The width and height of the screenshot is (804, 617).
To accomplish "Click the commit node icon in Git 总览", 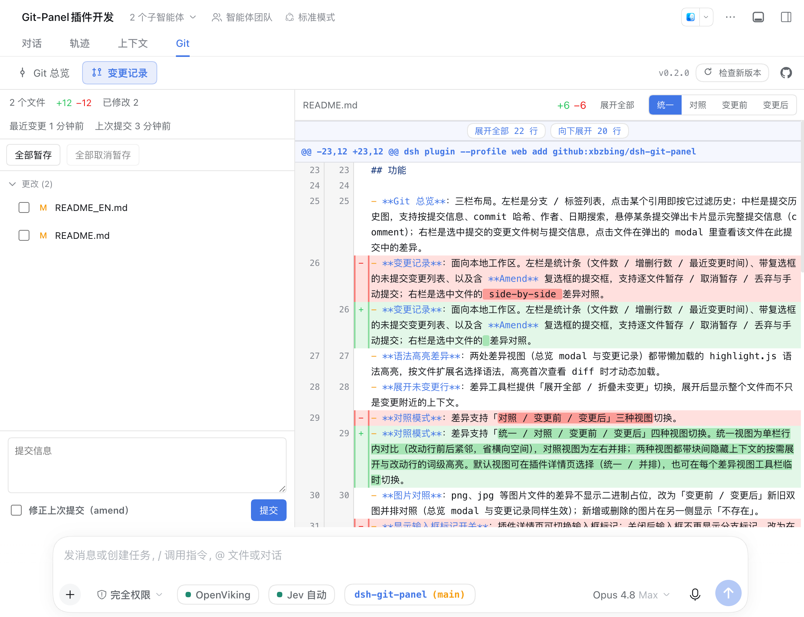I will [22, 73].
